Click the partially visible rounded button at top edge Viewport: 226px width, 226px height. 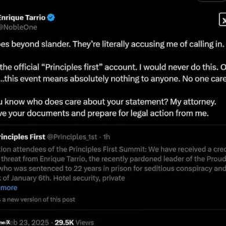coord(210,1)
